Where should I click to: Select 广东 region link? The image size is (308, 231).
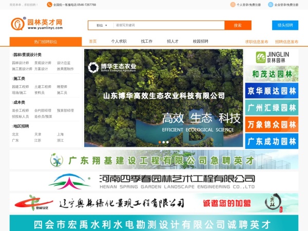[x=15, y=140]
